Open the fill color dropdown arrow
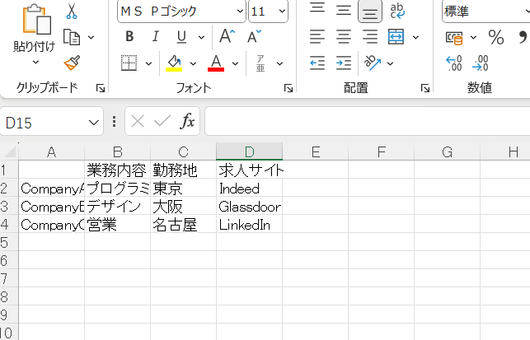This screenshot has height=340, width=530. coord(193,63)
